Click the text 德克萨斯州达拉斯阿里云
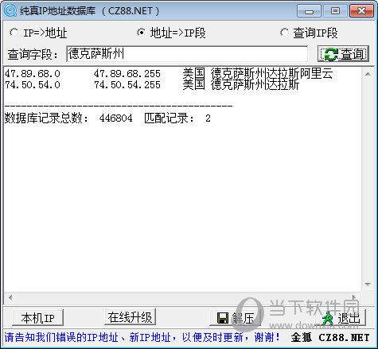378x349 pixels. tap(271, 73)
